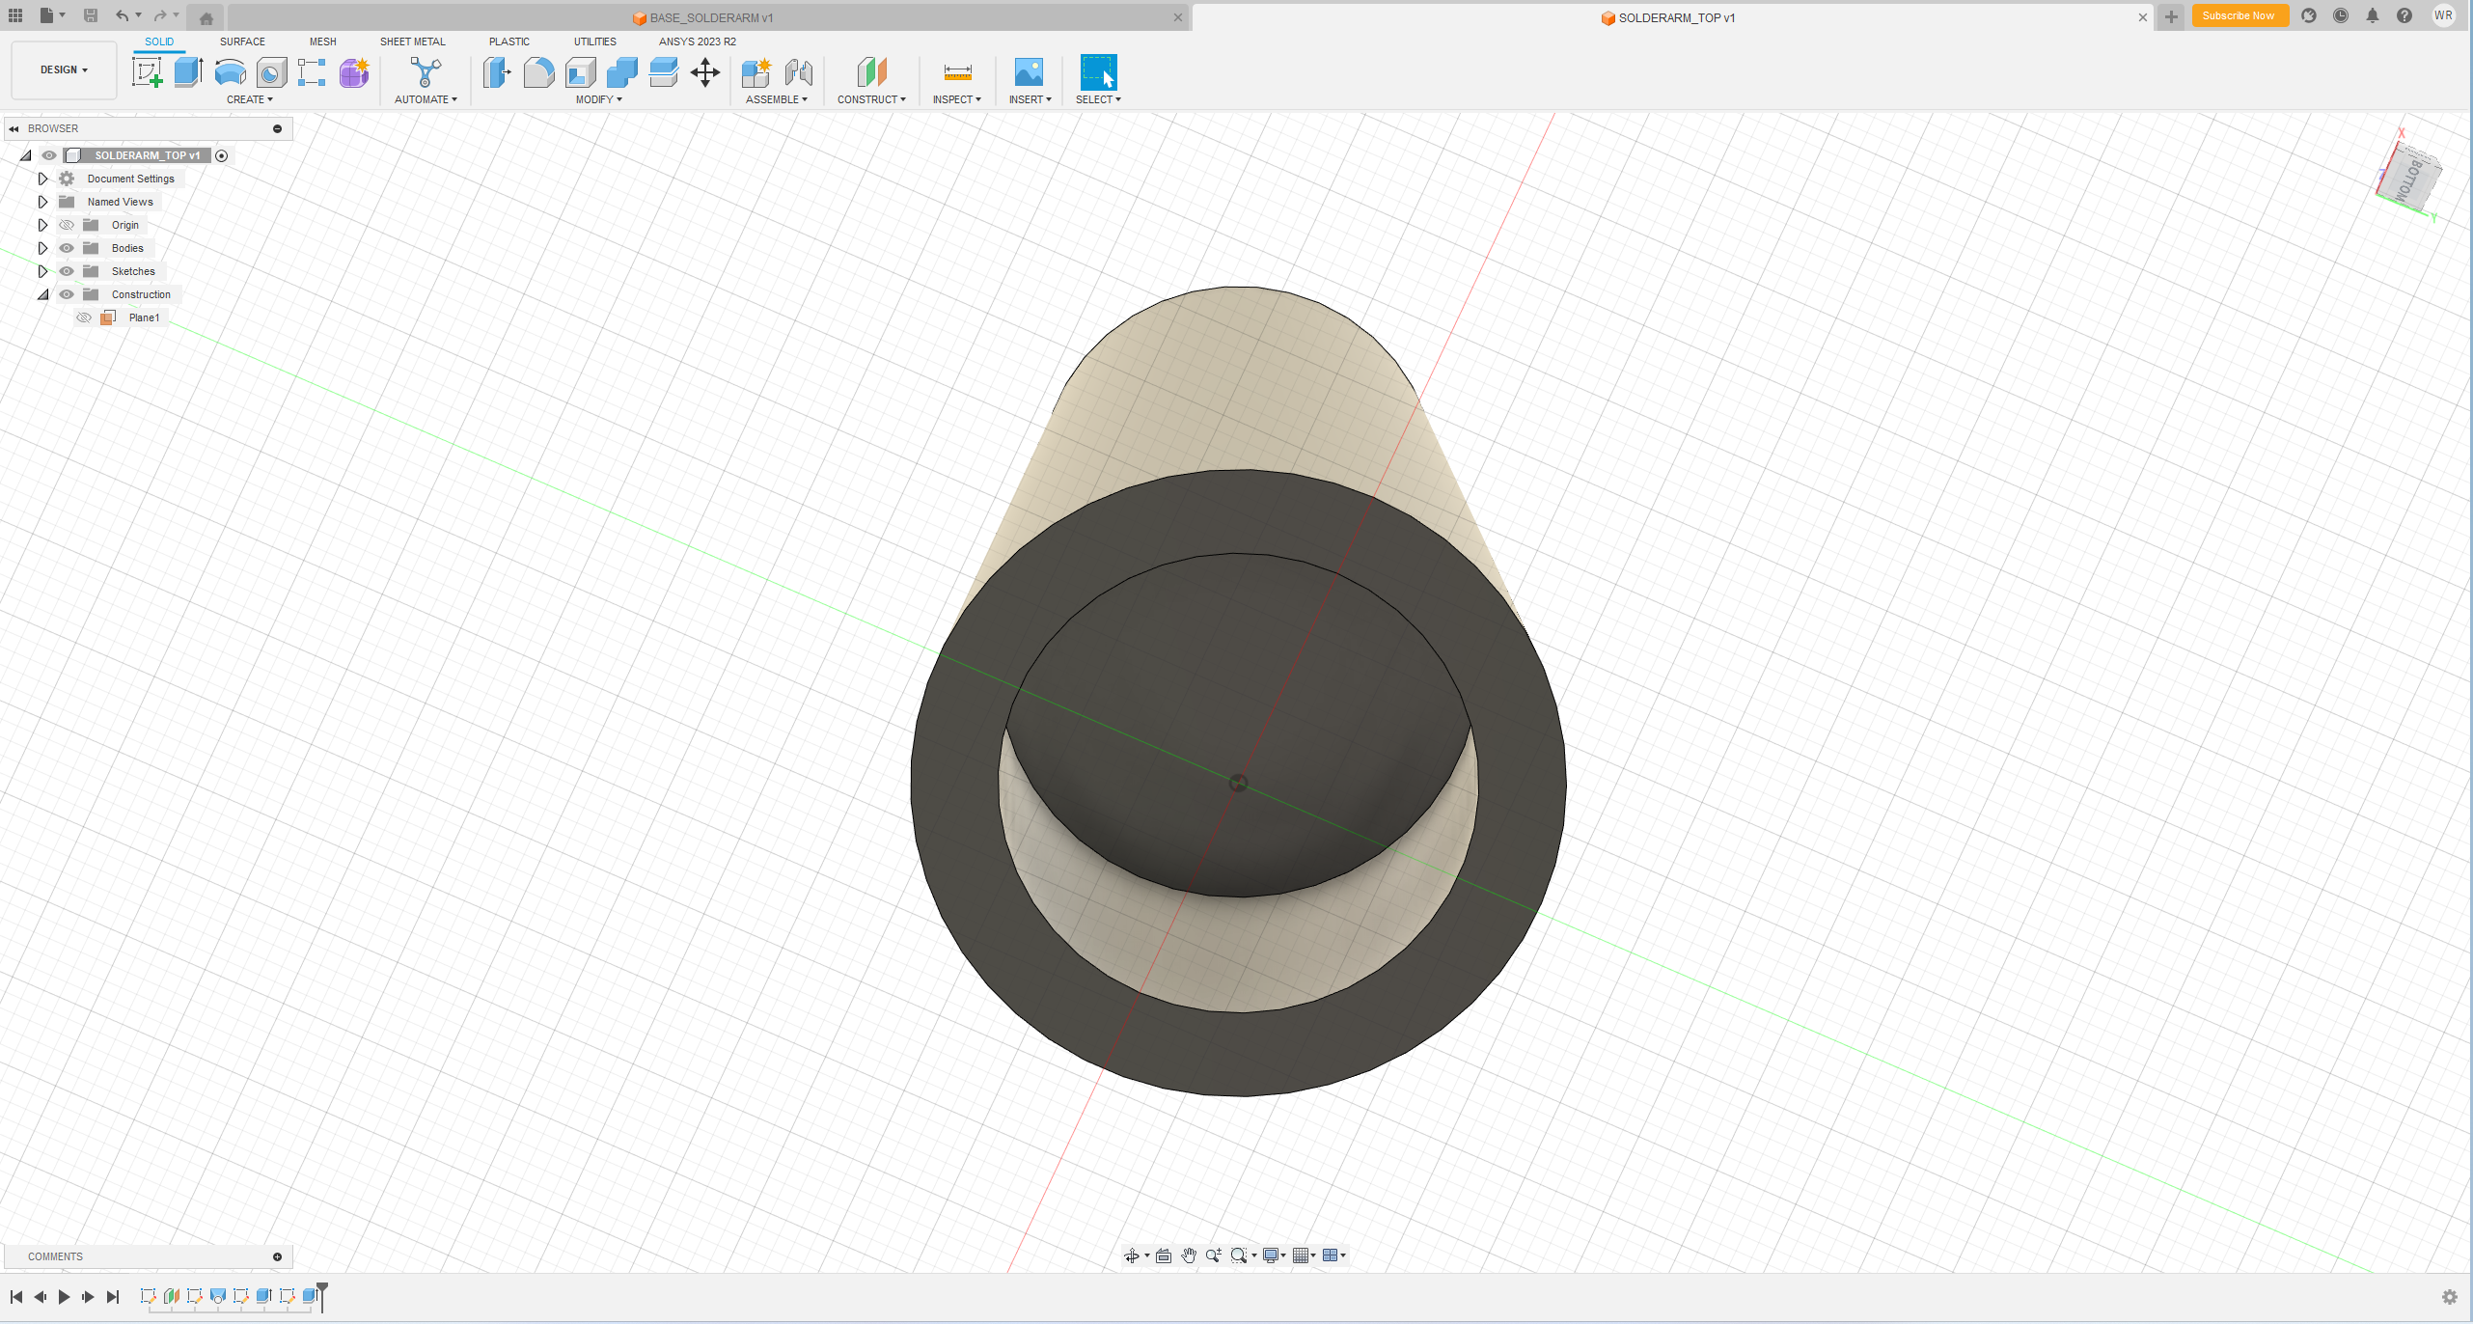The height and width of the screenshot is (1324, 2473).
Task: Open the CREATE dropdown menu
Action: (x=250, y=99)
